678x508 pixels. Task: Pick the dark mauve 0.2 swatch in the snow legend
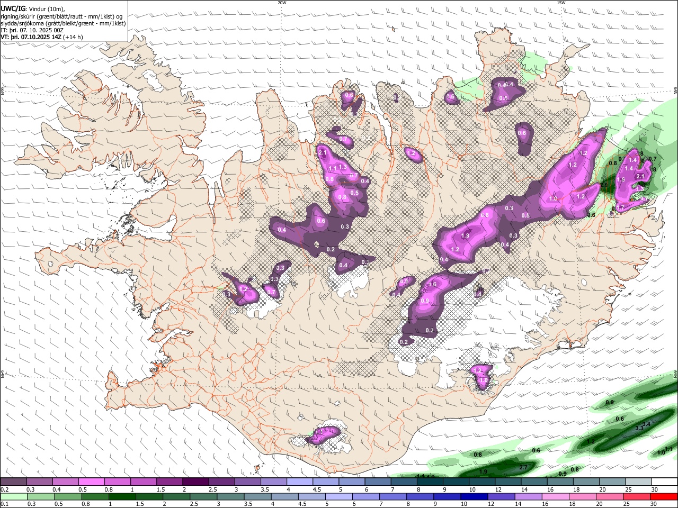13,482
